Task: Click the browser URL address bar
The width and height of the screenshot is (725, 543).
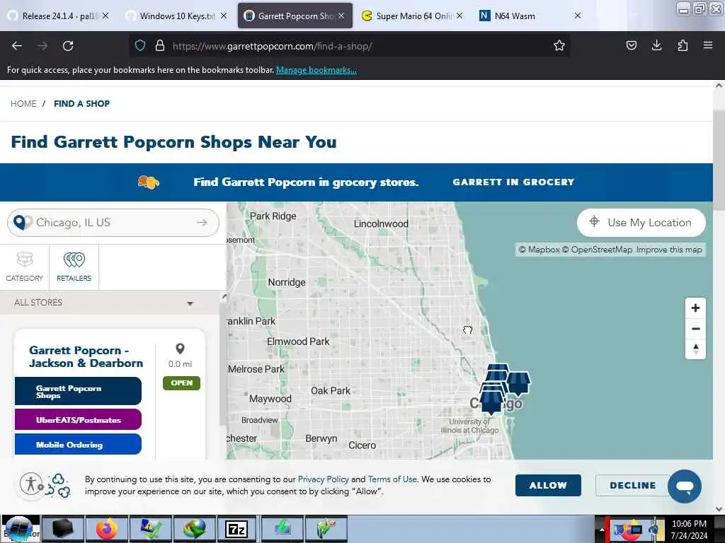Action: pyautogui.click(x=350, y=46)
